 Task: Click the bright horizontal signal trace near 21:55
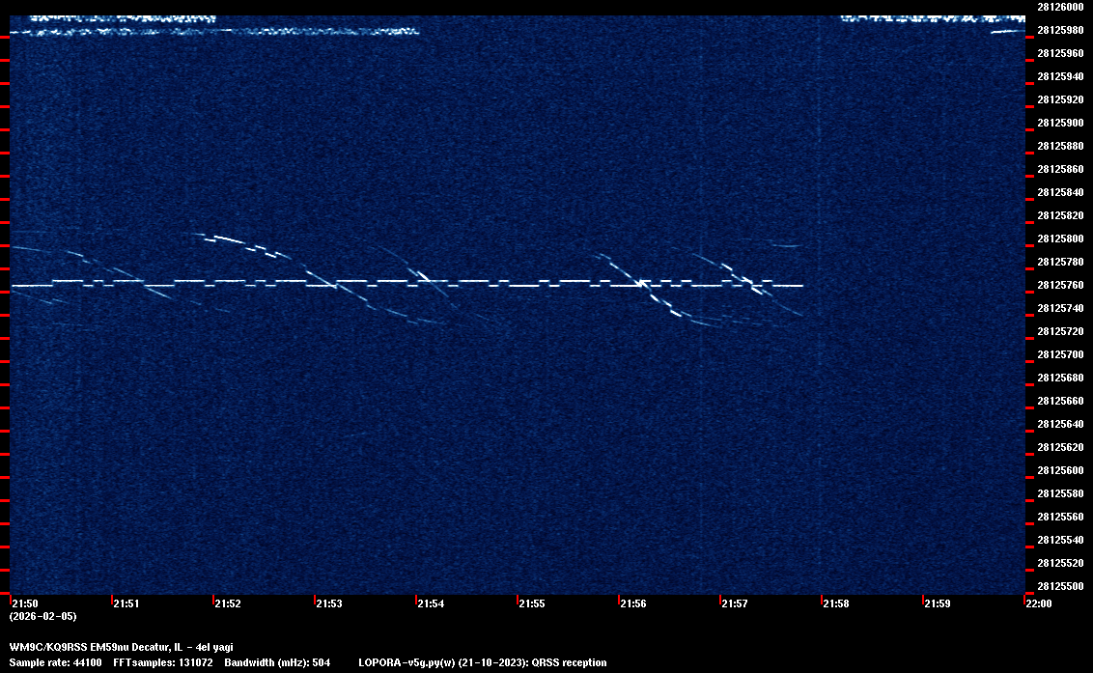(x=529, y=286)
